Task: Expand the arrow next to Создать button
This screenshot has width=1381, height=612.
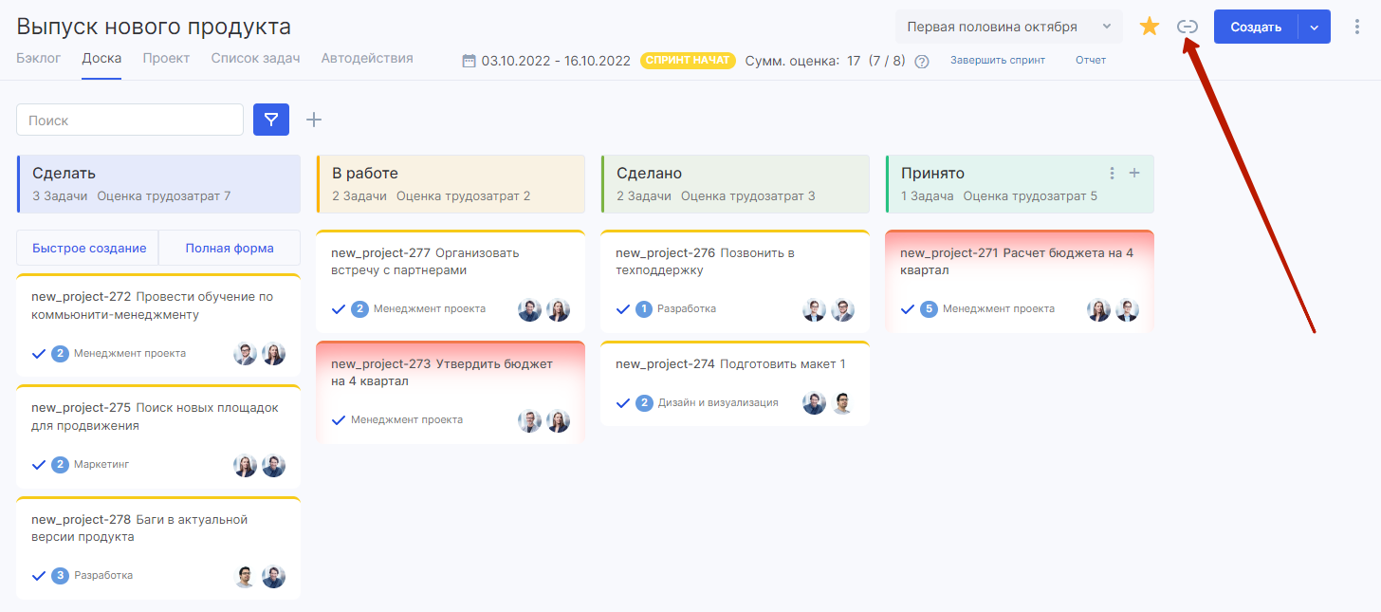Action: pyautogui.click(x=1315, y=27)
